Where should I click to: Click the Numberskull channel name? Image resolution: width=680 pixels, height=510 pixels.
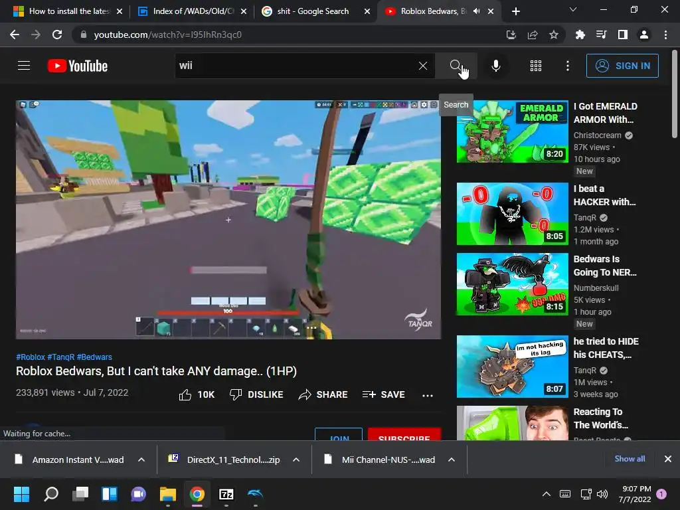point(596,288)
